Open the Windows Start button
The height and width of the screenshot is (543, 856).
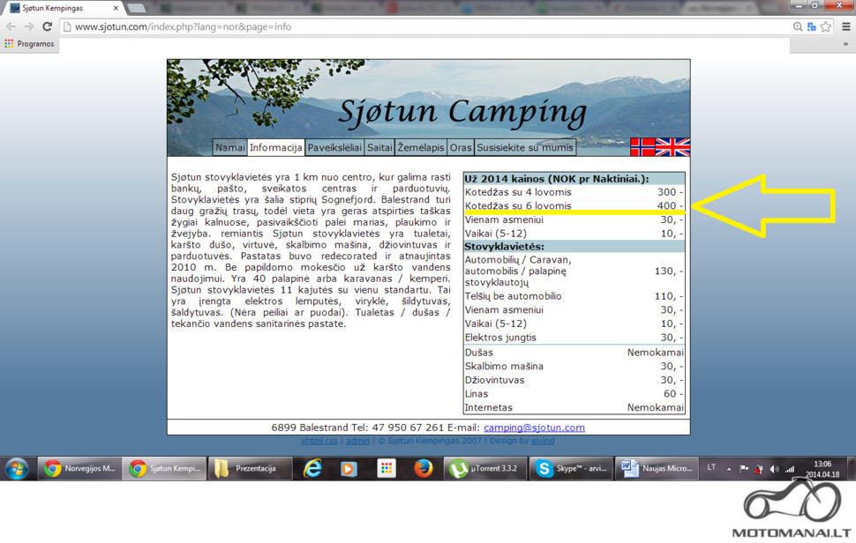pos(17,468)
